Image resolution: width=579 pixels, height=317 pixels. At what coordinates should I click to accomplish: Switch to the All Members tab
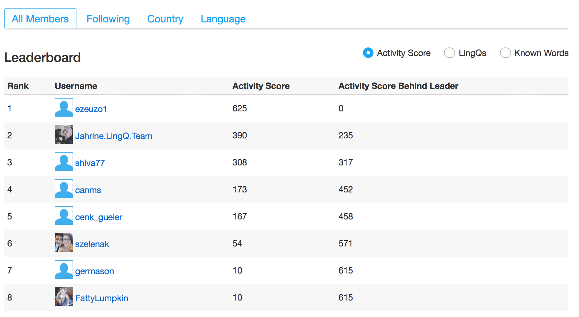(x=40, y=19)
